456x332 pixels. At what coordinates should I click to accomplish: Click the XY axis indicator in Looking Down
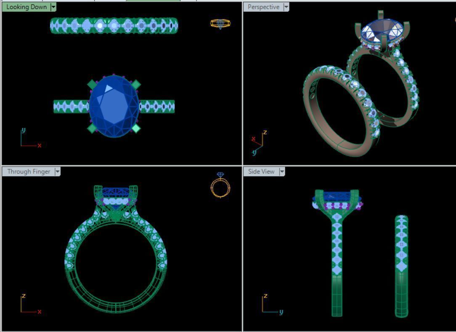click(x=31, y=138)
